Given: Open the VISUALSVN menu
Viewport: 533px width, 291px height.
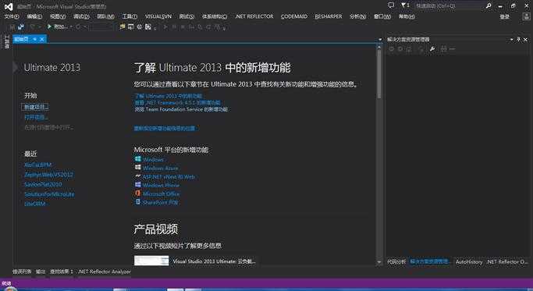Looking at the screenshot, I should point(158,16).
